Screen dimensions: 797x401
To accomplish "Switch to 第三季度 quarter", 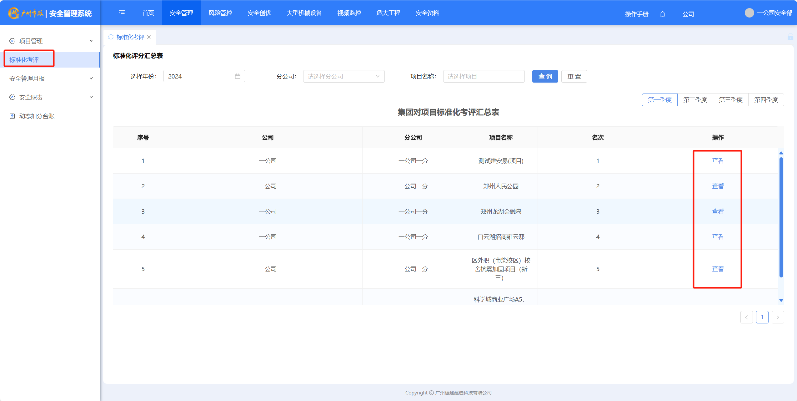I will pos(730,100).
